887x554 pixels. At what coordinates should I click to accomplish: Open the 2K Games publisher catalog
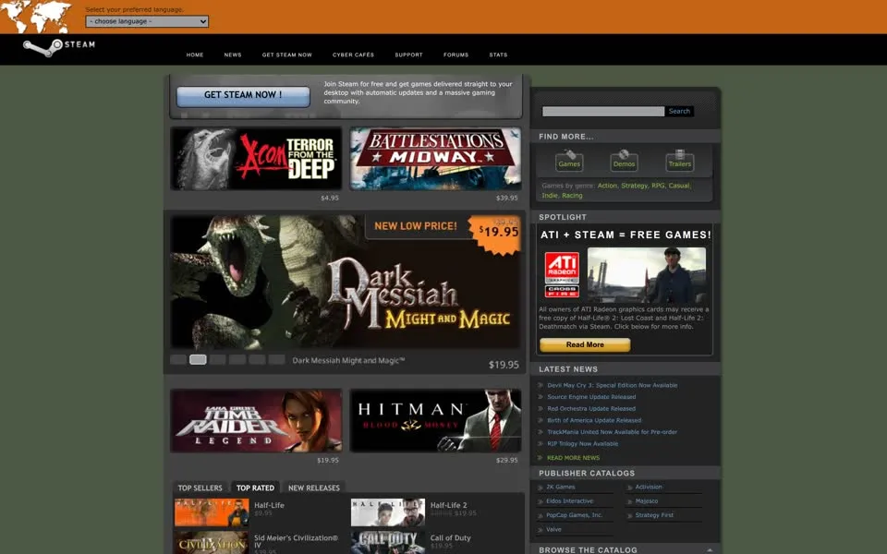[x=561, y=487]
